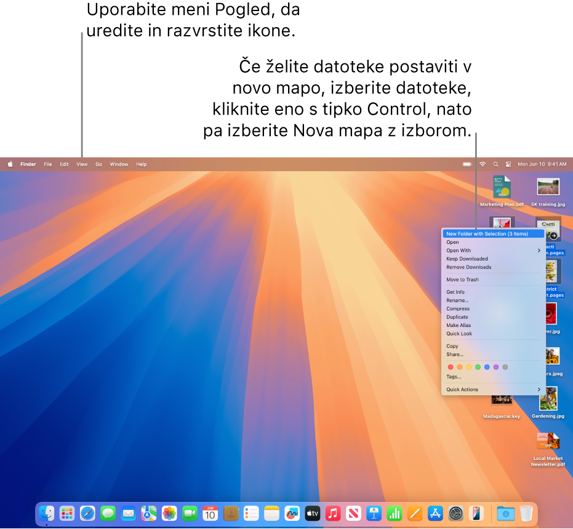Open the Apple TV app in the Dock
Viewport: 573px width, 529px height.
tap(313, 514)
